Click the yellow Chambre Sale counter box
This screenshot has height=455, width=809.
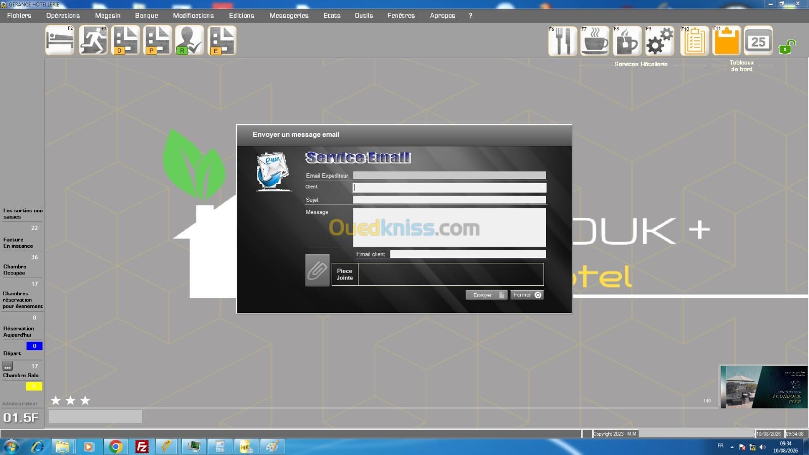[x=34, y=386]
